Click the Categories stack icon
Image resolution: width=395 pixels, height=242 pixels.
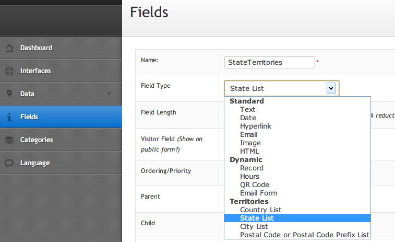click(x=9, y=140)
